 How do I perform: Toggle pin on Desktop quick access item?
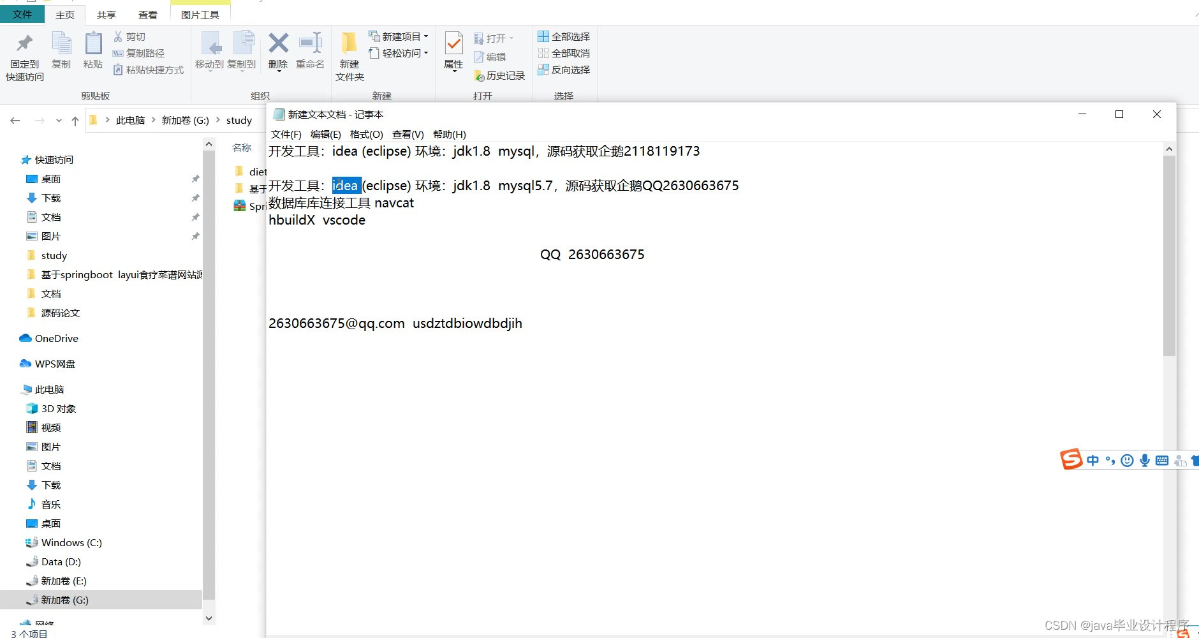click(196, 179)
